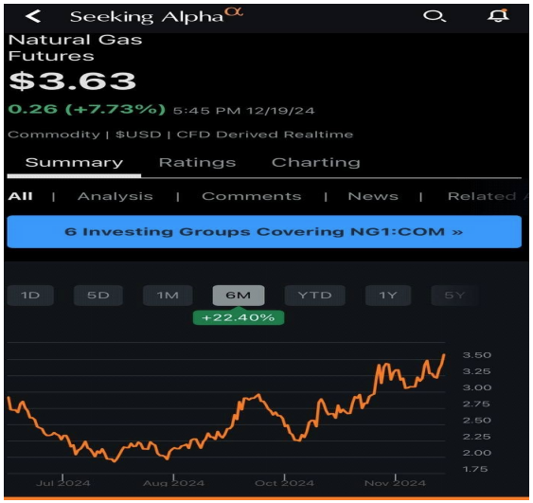Image resolution: width=533 pixels, height=503 pixels.
Task: Tap the Aug 2024 axis label
Action: click(173, 483)
